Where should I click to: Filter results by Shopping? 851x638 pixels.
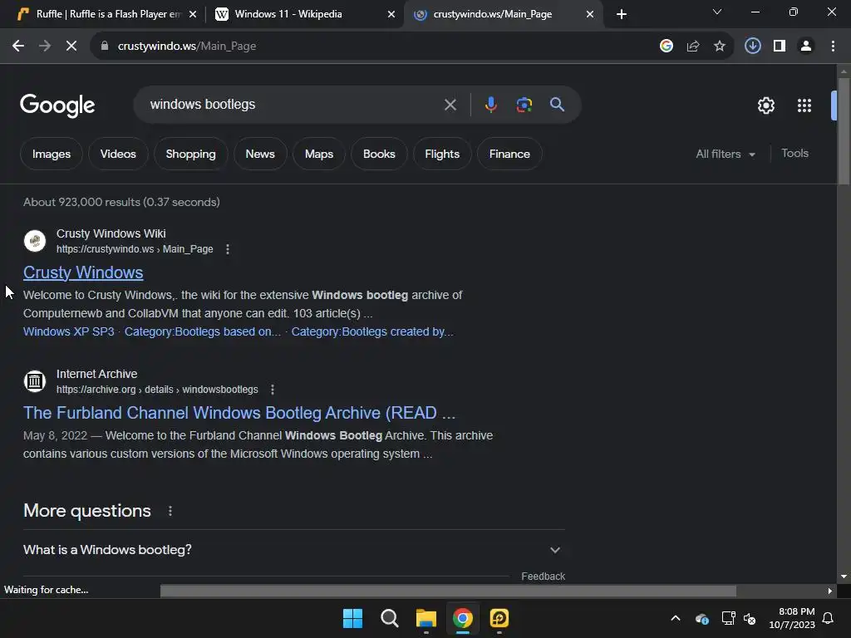[x=190, y=154]
